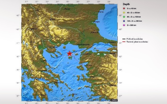Click the Sofia city label
Screen dimensions: 167x104
click(x=53, y=19)
